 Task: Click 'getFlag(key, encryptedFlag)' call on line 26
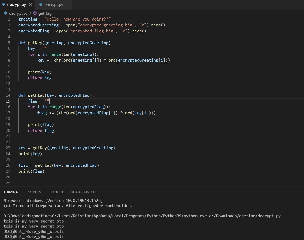[67, 165]
